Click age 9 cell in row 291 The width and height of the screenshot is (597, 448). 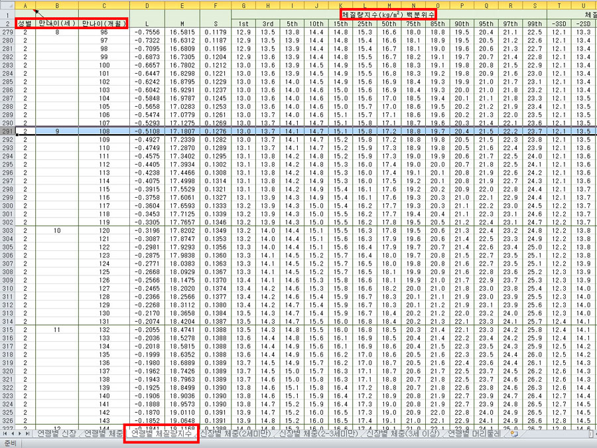[x=57, y=131]
